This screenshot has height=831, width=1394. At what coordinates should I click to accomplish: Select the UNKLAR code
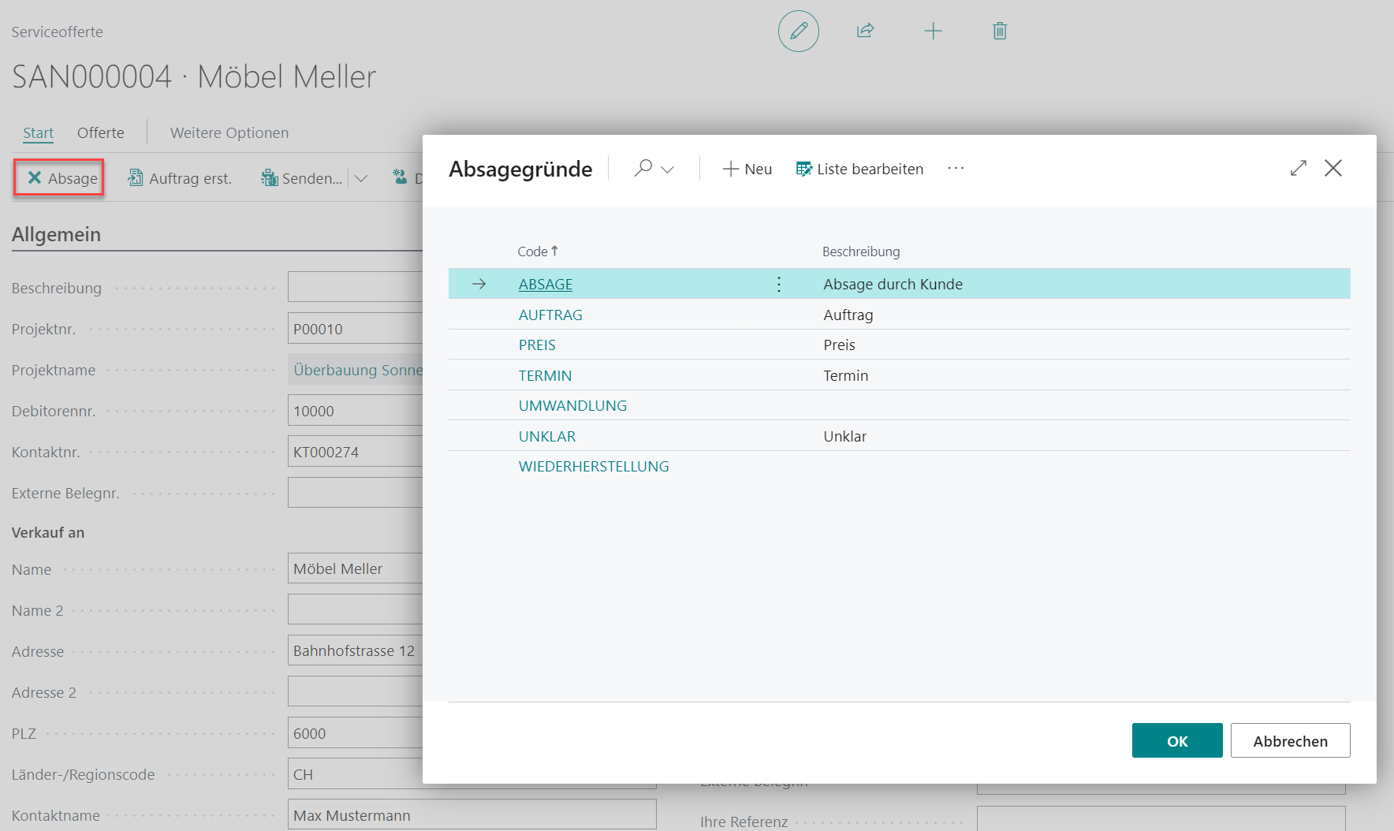(547, 436)
